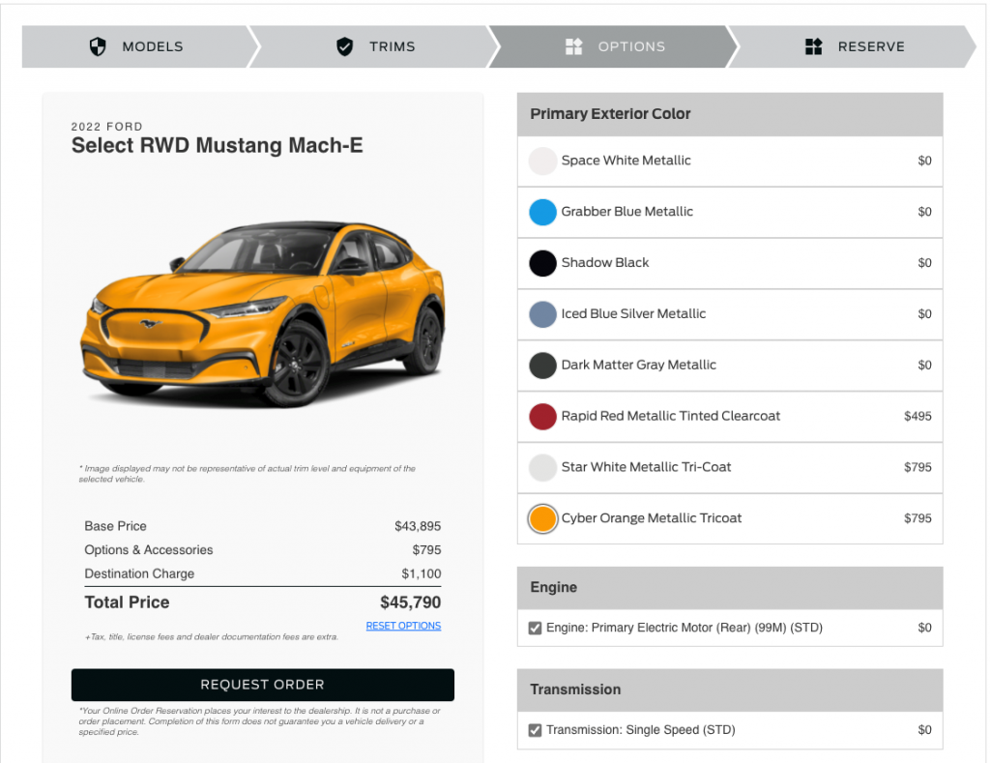This screenshot has width=990, height=763.
Task: Select Rapid Red Metallic Tinted Clearcoat swatch
Action: coord(542,417)
